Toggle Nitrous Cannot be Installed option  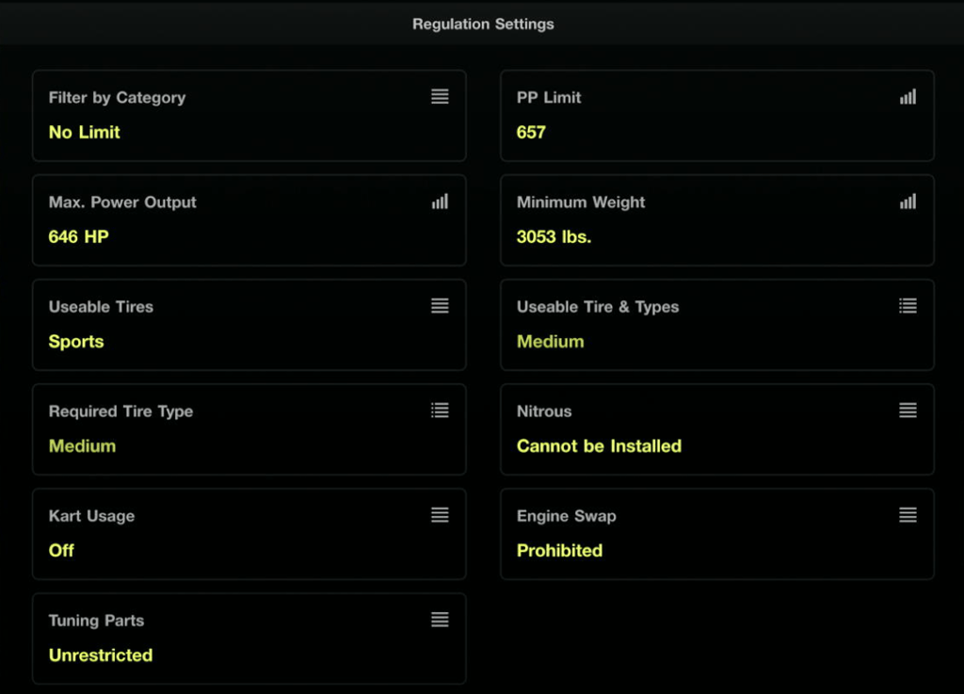[717, 429]
